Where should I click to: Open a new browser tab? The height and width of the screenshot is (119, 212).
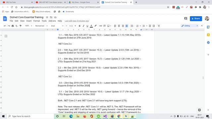136,2
